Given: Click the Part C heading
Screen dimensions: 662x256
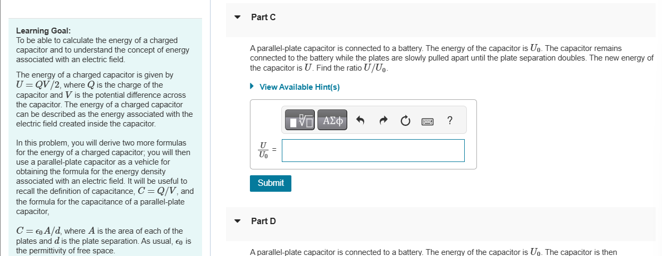Looking at the screenshot, I should click(x=263, y=17).
